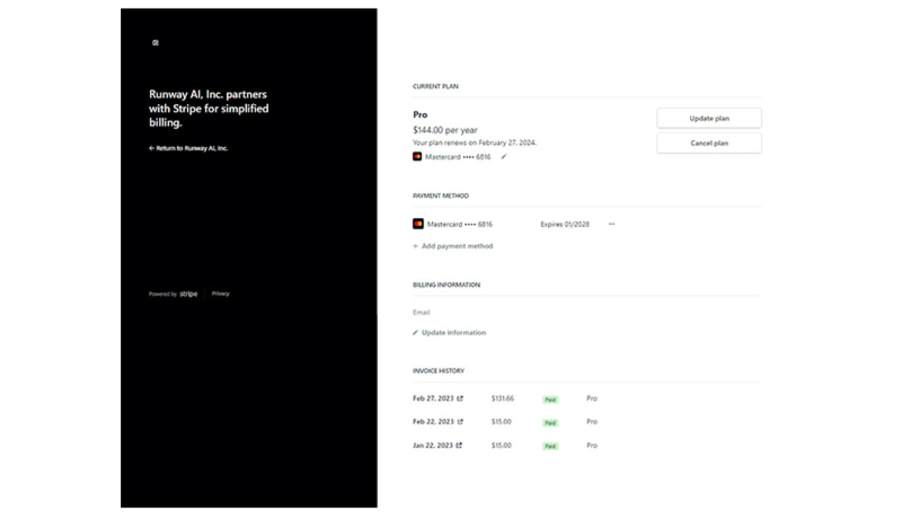
Task: Click Paid badge on the $131.66 invoice
Action: 550,399
